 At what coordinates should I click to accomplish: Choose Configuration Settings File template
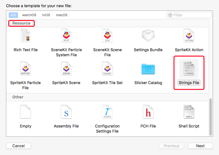107,112
